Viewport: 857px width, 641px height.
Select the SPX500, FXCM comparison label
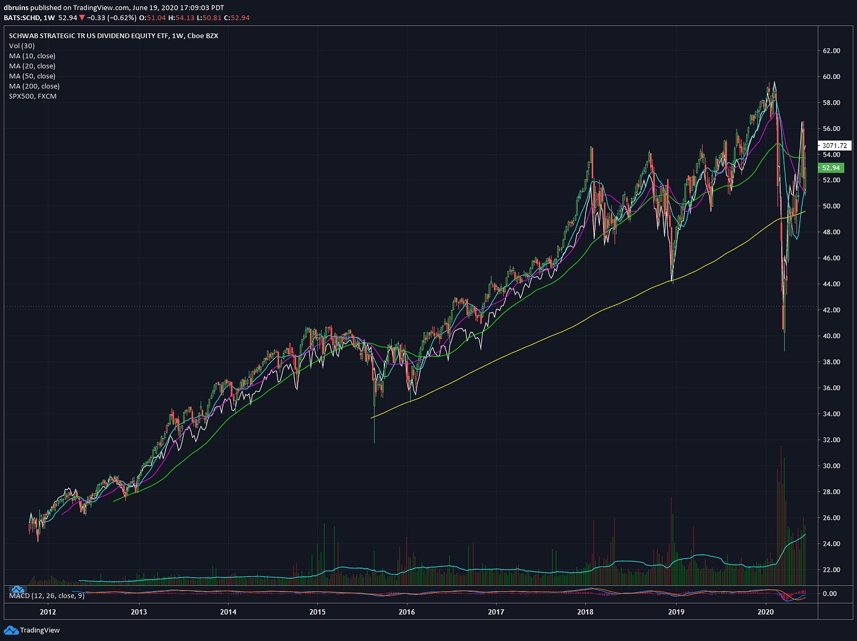pos(32,96)
